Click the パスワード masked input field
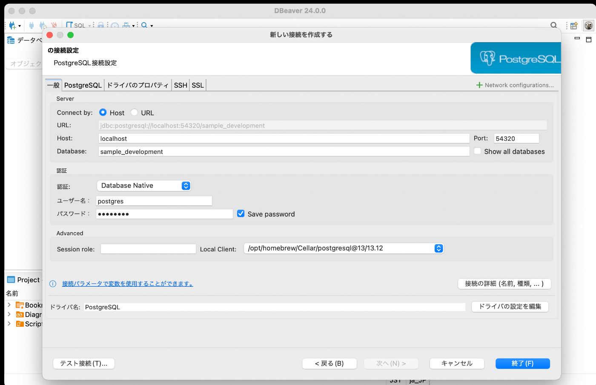 164,214
